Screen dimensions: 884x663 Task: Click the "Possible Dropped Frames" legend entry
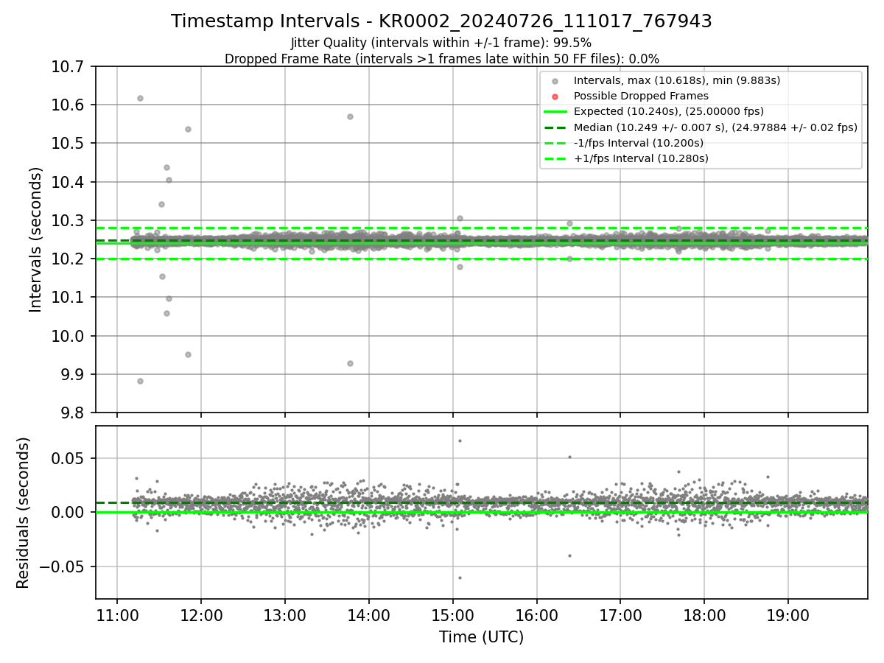(x=640, y=96)
